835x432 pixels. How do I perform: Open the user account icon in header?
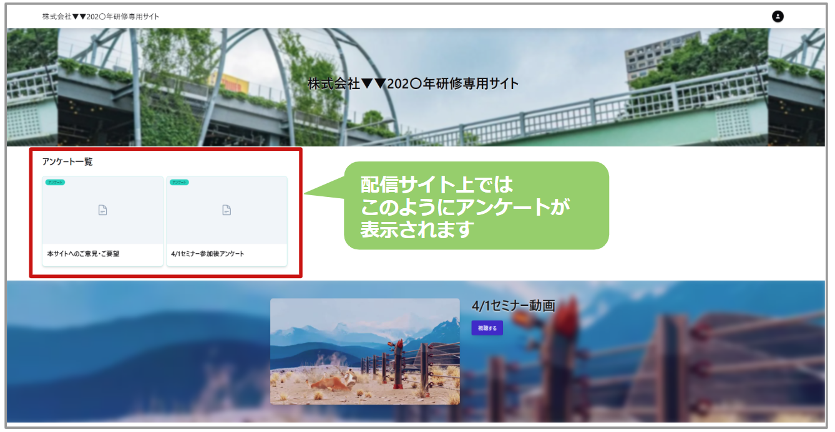(778, 17)
